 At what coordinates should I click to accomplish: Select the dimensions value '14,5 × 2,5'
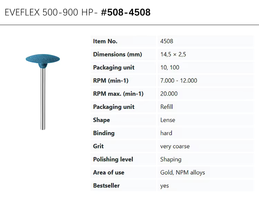173,54
